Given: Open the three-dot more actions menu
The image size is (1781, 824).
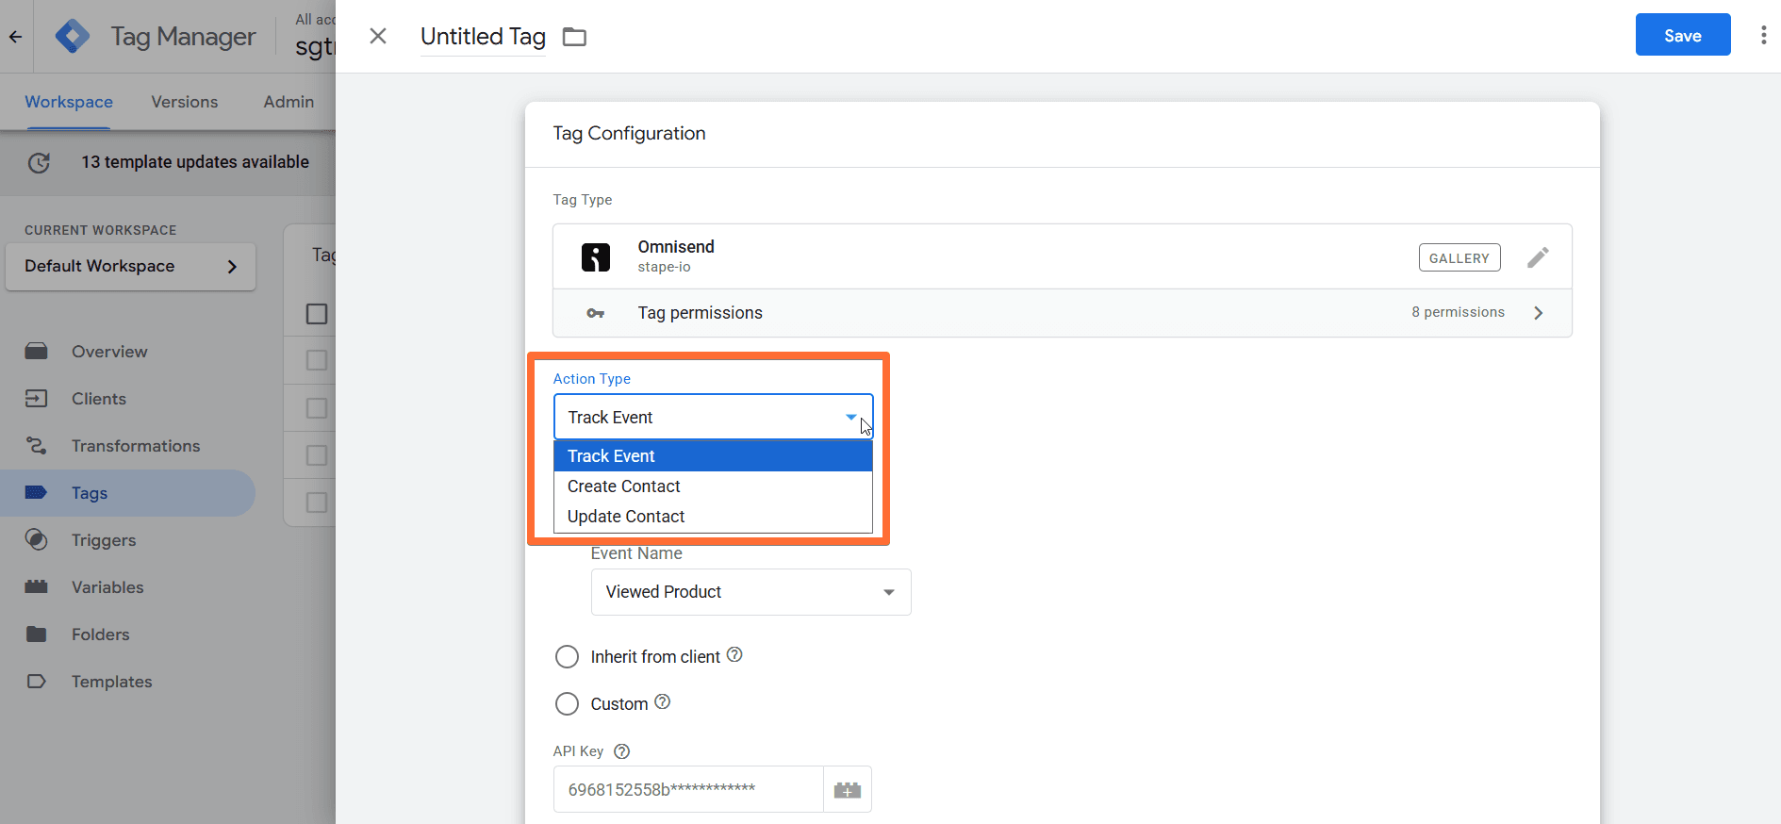Looking at the screenshot, I should click(x=1763, y=35).
